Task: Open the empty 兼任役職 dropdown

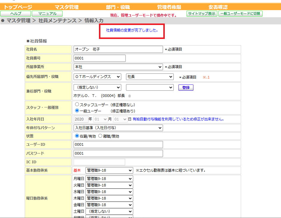Action: [150, 87]
